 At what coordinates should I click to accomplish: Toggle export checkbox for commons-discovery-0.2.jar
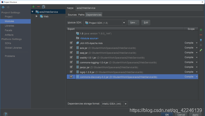71,77
